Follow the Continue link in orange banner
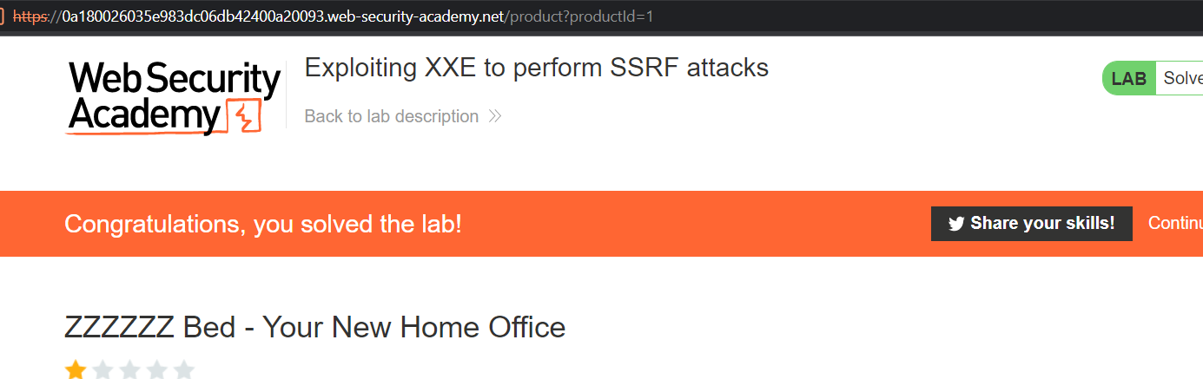This screenshot has height=379, width=1203. pyautogui.click(x=1174, y=223)
